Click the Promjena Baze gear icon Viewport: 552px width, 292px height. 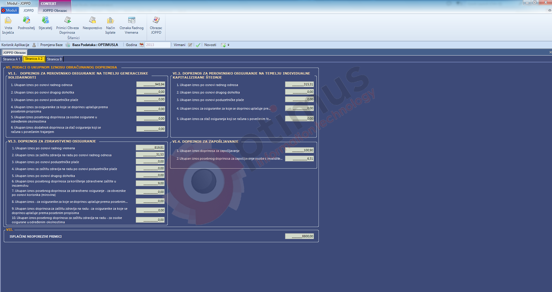coord(68,45)
